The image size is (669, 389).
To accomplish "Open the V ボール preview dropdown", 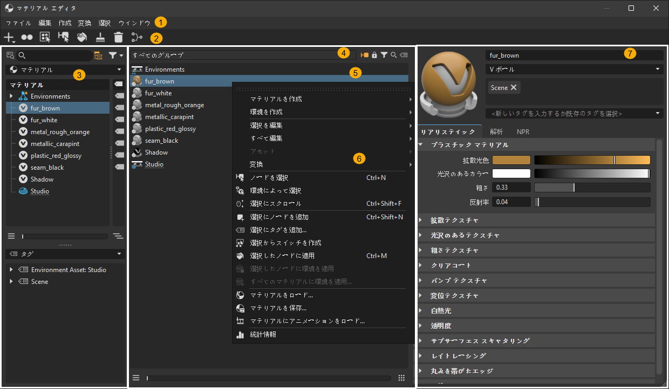I will click(574, 69).
